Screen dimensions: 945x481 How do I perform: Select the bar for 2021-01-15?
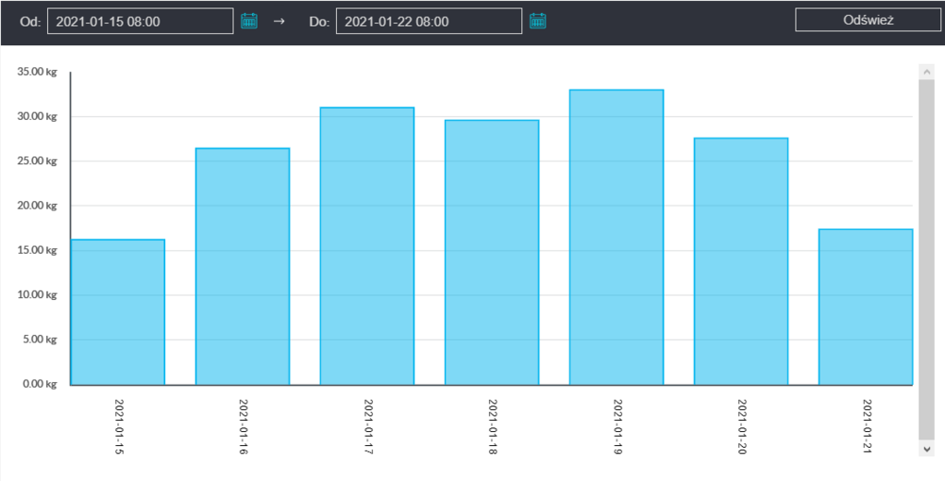tap(118, 312)
